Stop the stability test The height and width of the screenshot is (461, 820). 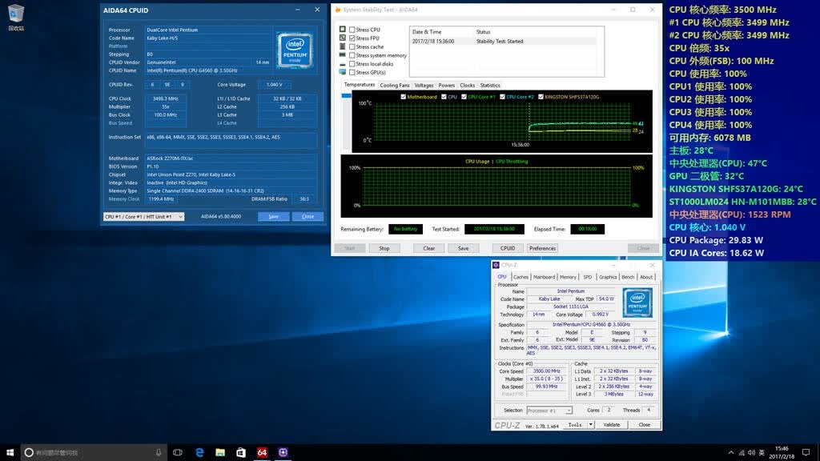point(384,248)
